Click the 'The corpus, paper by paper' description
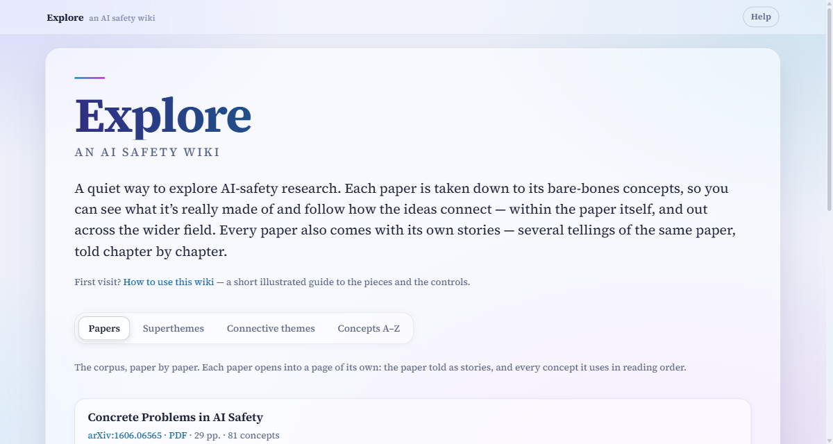833x444 pixels. tap(380, 367)
